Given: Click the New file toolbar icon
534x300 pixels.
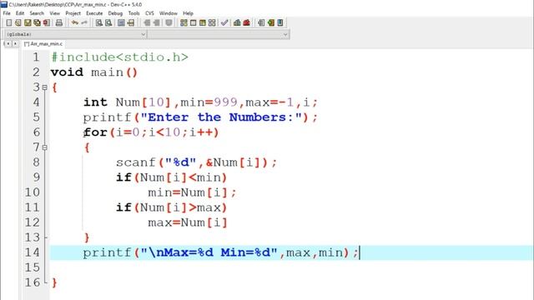Looking at the screenshot, I should pyautogui.click(x=9, y=22).
